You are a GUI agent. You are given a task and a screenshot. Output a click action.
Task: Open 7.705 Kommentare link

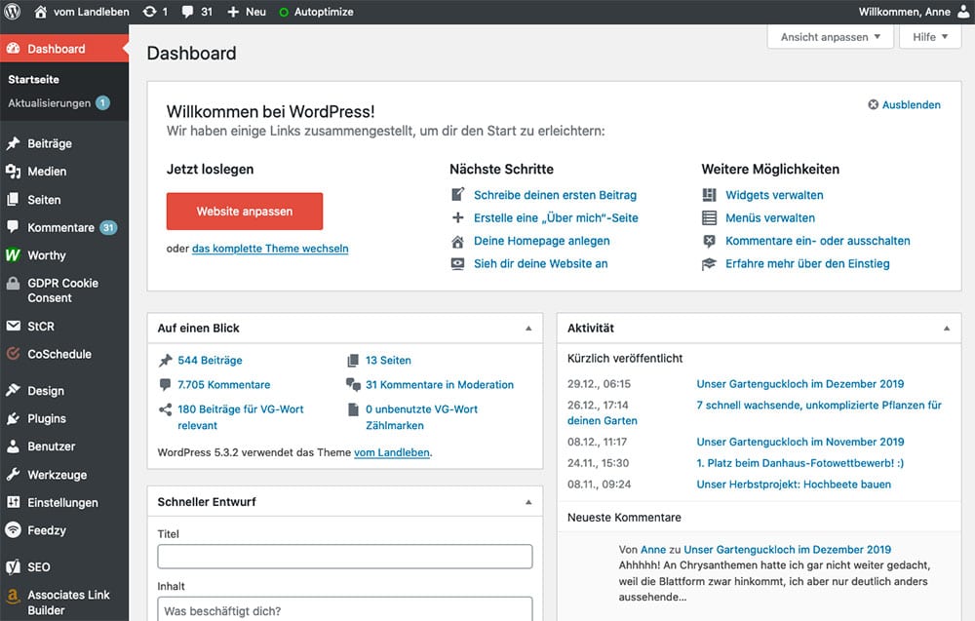click(224, 385)
